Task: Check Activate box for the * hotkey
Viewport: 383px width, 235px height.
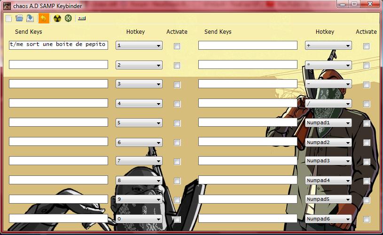Action: click(x=366, y=65)
